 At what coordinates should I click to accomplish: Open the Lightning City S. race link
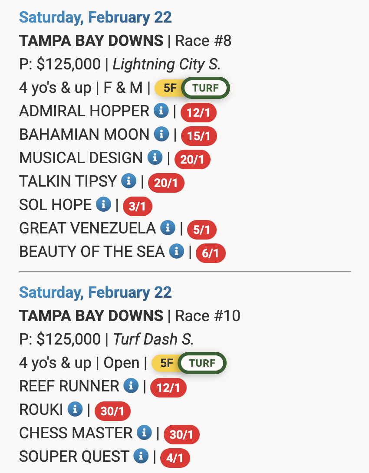[166, 64]
